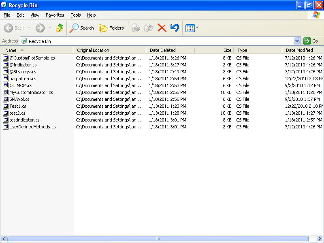Click the Address bar field

click(x=160, y=41)
